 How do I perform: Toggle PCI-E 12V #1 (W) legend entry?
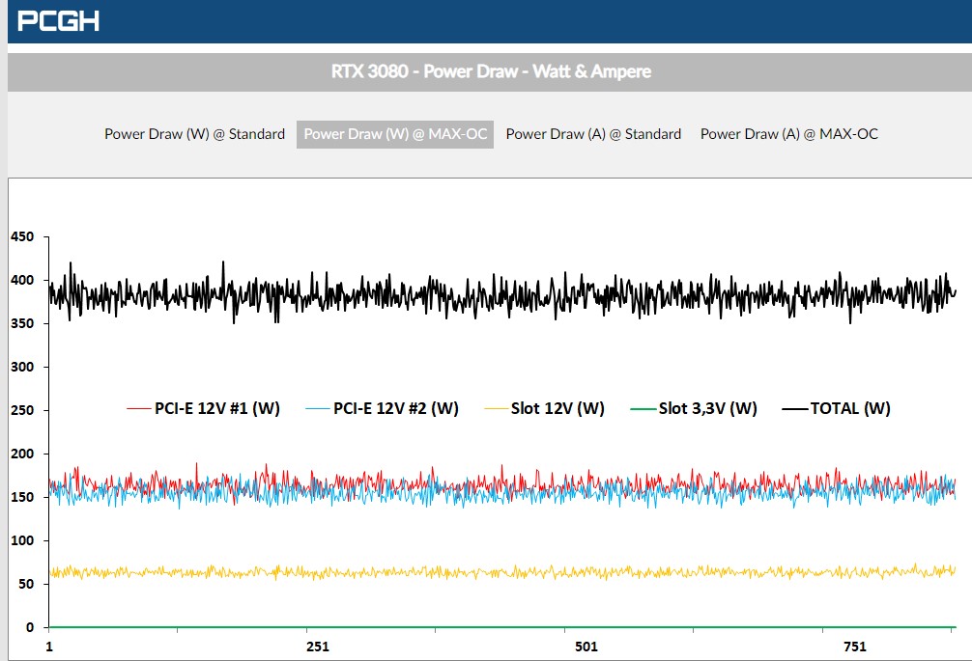point(203,408)
